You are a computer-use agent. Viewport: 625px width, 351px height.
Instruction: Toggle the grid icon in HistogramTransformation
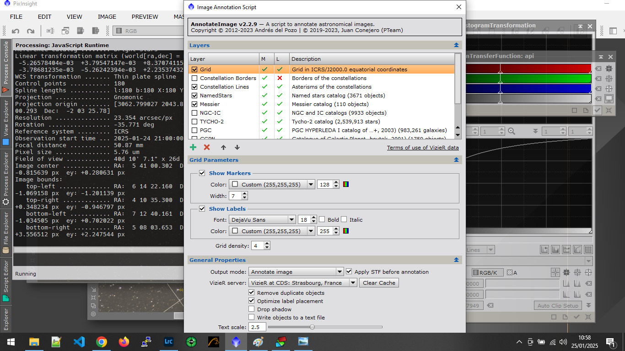click(588, 250)
